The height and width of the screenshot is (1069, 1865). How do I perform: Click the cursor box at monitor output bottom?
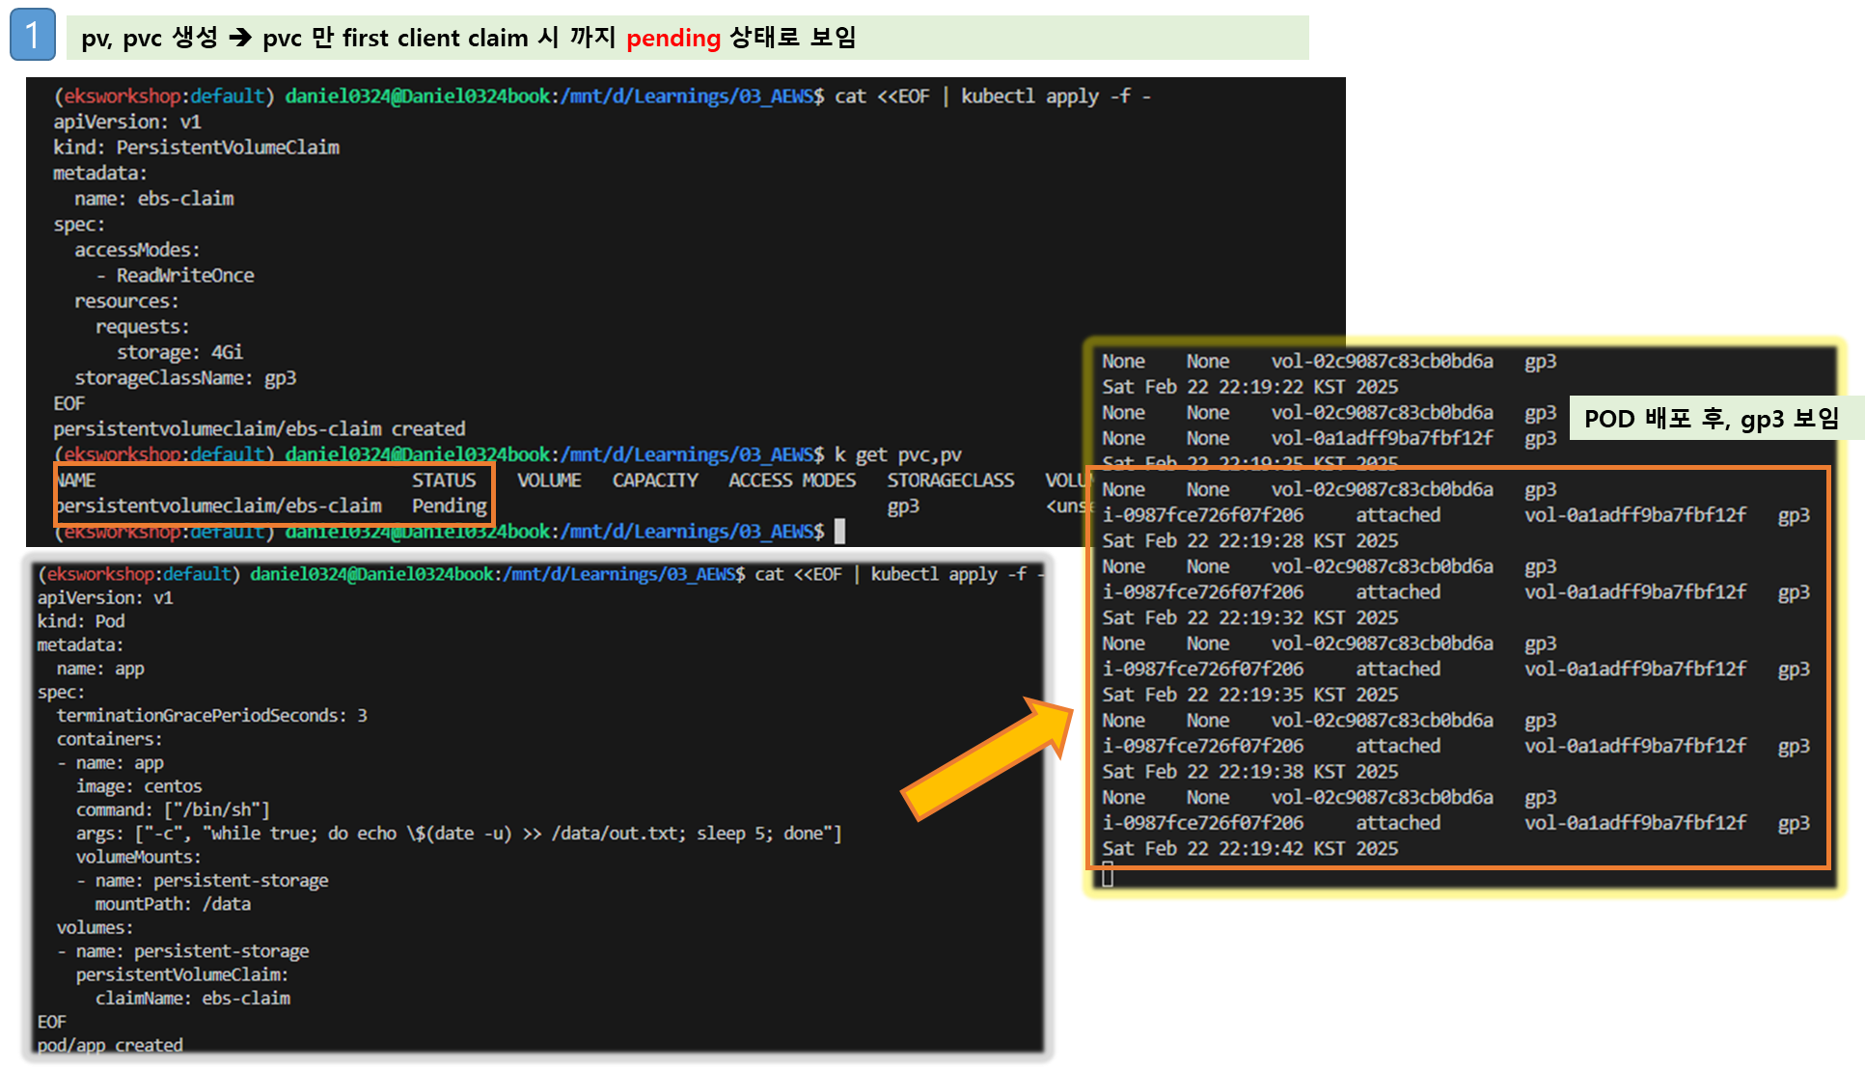click(x=1108, y=875)
